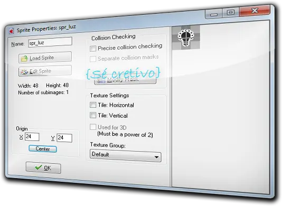
Task: Enable Tile: Horizontal option
Action: click(93, 105)
